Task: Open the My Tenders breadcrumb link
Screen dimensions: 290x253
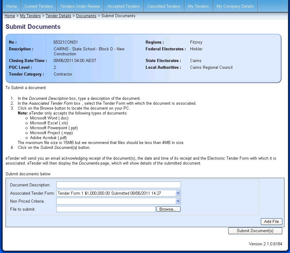Action: click(30, 16)
